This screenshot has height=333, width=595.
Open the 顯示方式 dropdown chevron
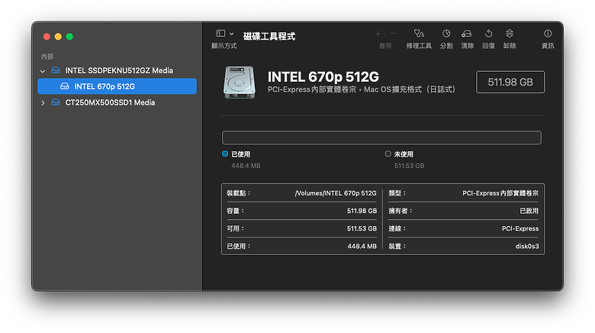(x=231, y=34)
